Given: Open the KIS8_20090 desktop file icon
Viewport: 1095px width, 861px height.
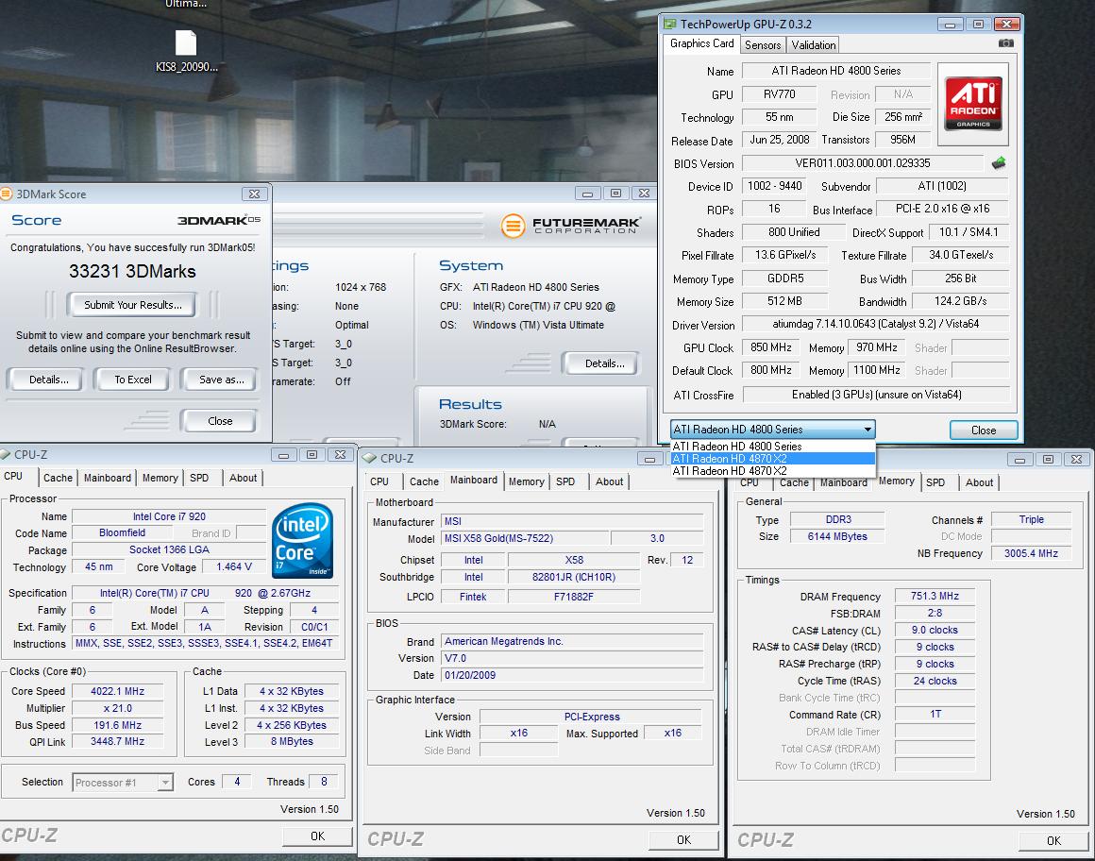Looking at the screenshot, I should click(x=186, y=51).
